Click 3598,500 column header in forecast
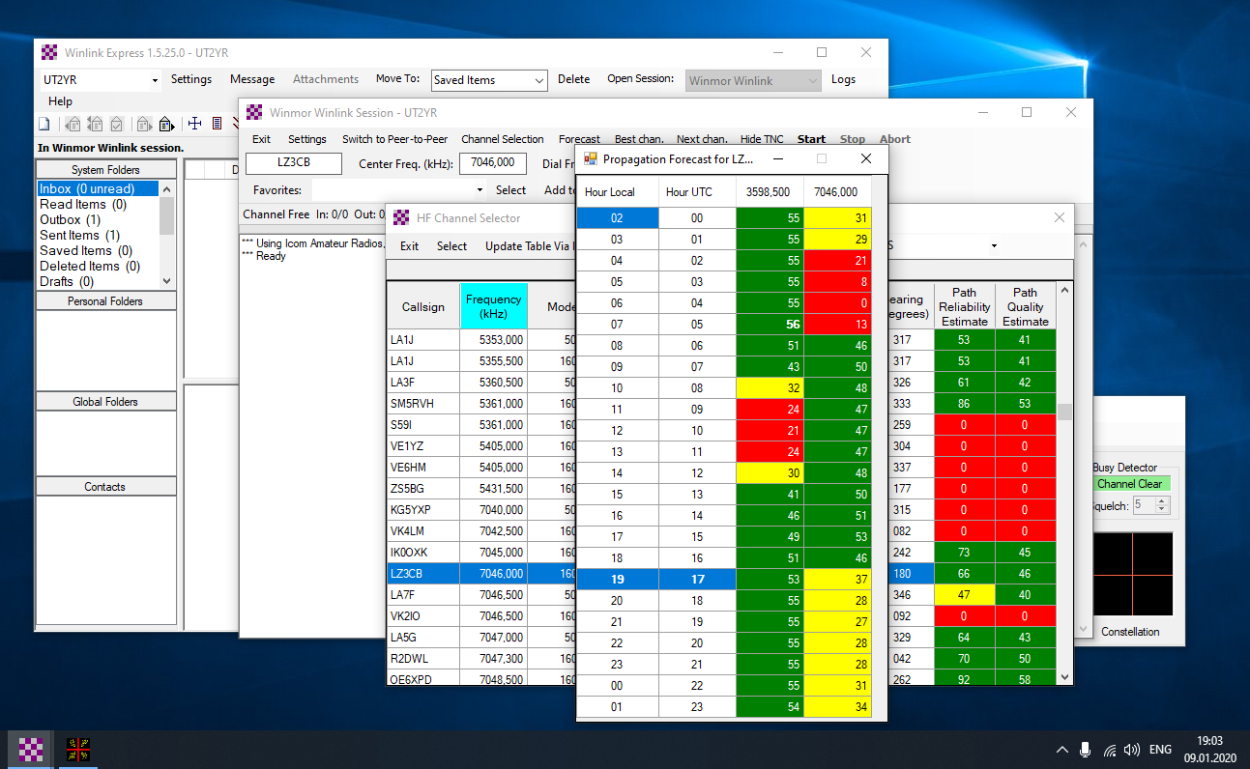This screenshot has height=769, width=1250. pyautogui.click(x=769, y=191)
